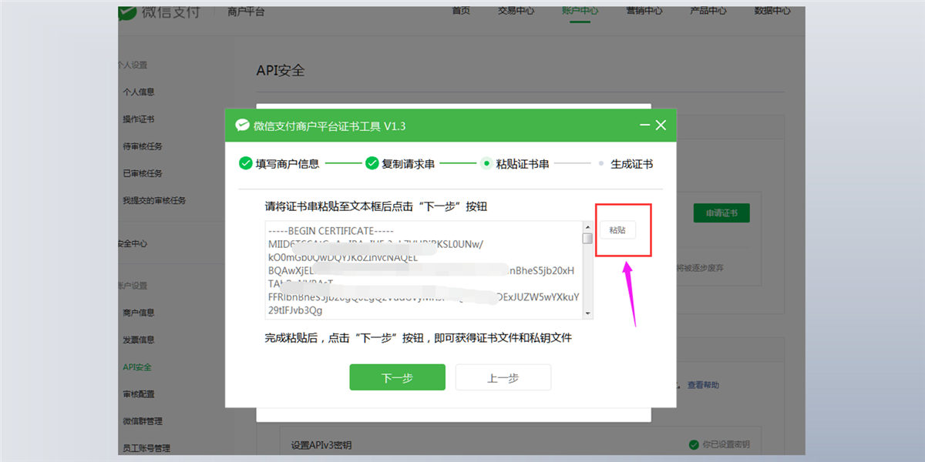Click the green check icon beside 填写商户信息
The width and height of the screenshot is (925, 462).
click(246, 163)
